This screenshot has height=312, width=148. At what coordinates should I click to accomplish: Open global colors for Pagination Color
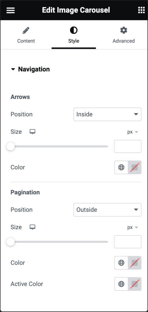[x=121, y=263]
